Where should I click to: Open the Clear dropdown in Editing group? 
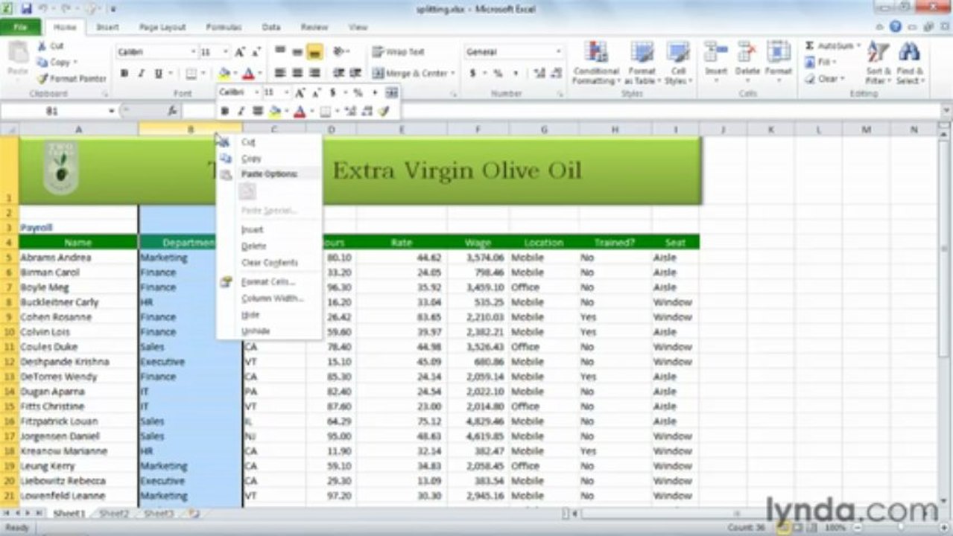[826, 79]
